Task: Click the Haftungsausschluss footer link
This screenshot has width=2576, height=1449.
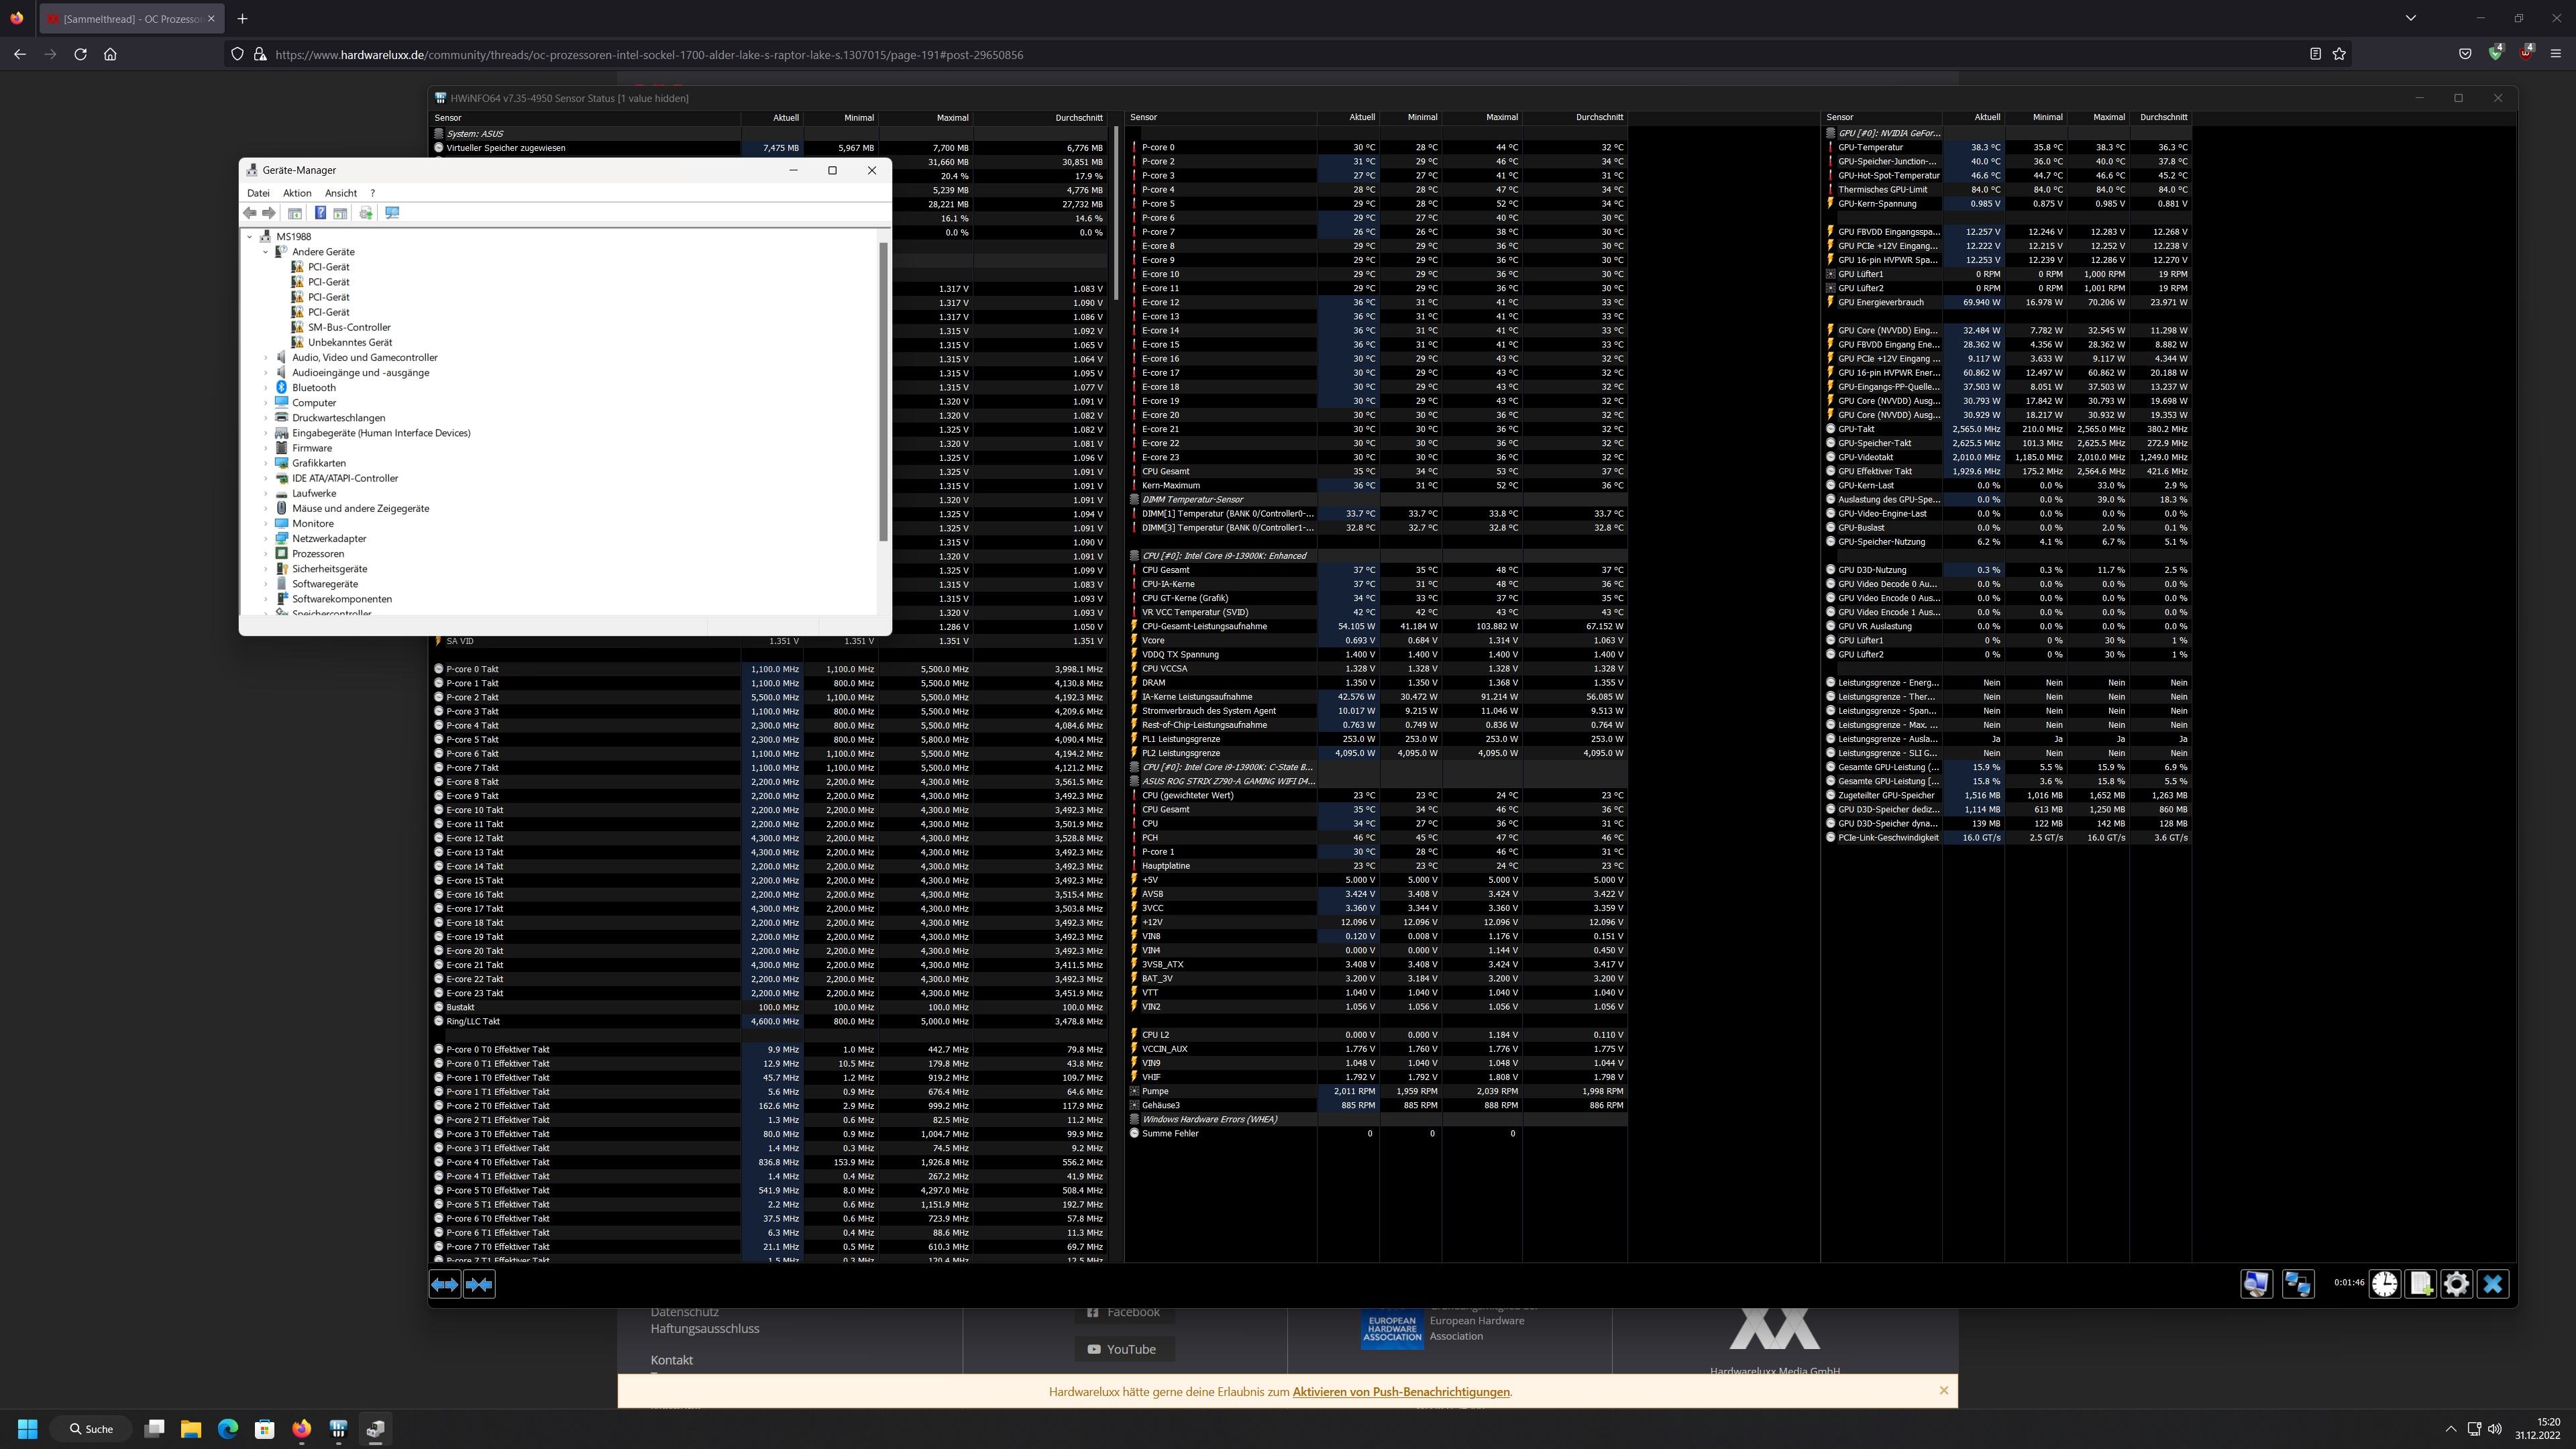Action: [705, 1329]
